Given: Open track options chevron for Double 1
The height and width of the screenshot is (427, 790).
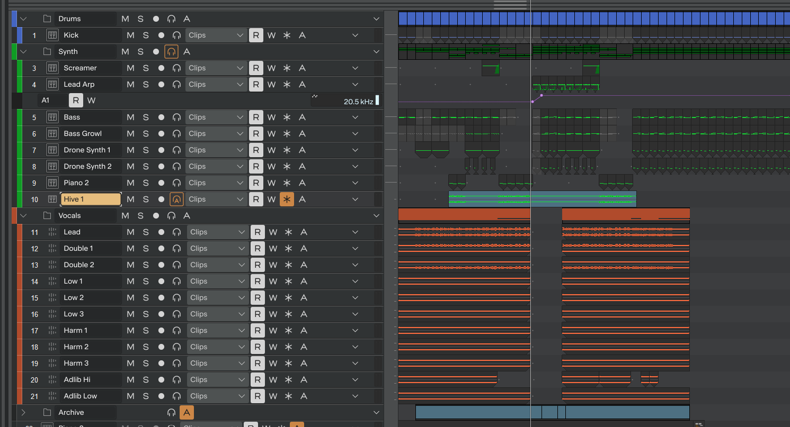Looking at the screenshot, I should click(x=356, y=249).
